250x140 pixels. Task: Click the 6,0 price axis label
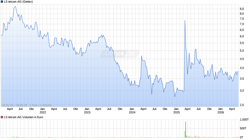click(x=242, y=36)
